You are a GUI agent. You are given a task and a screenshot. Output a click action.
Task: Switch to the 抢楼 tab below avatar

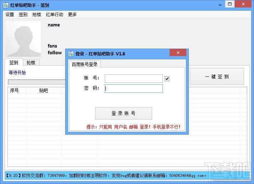(31, 63)
